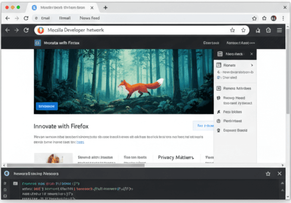The width and height of the screenshot is (291, 203).
Task: Click the extensions icon in outer toolbar
Action: point(264,18)
